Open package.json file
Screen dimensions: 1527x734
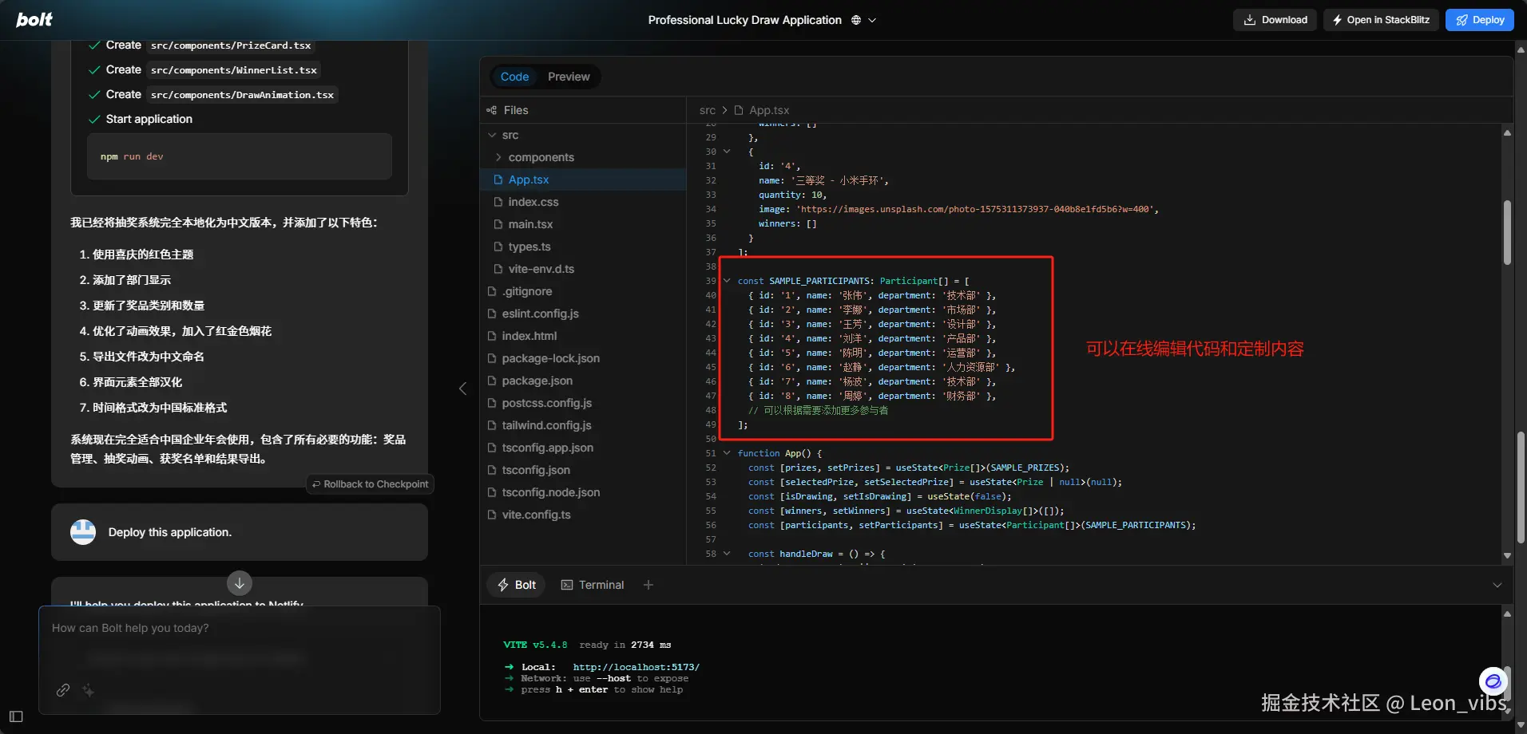point(583,381)
